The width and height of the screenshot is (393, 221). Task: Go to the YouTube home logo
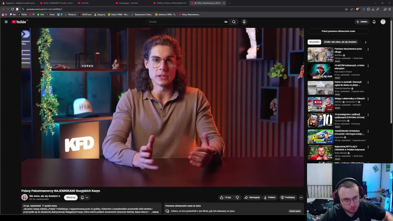[x=19, y=22]
